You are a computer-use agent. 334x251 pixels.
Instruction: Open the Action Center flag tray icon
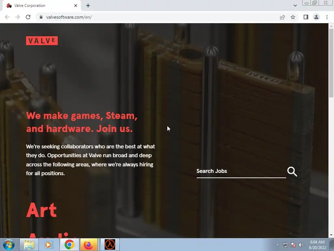[293, 245]
